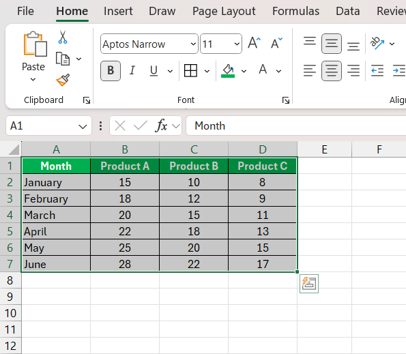Viewport: 406px width, 354px height.
Task: Open the Quick Analysis button below table
Action: point(309,284)
